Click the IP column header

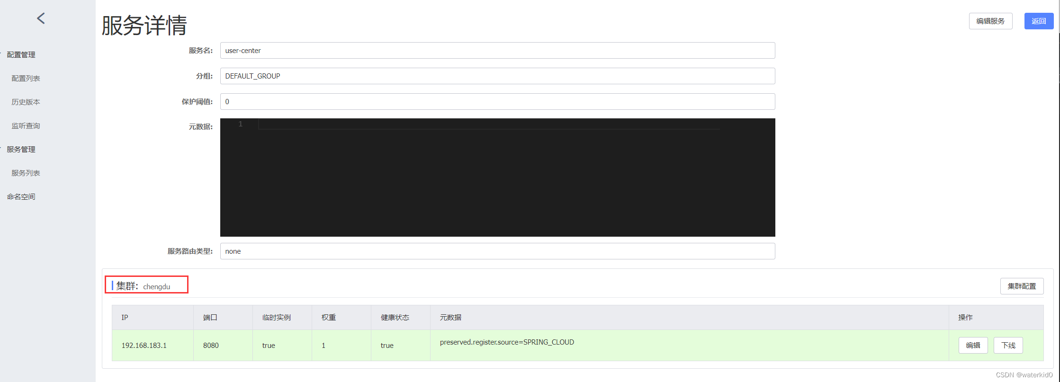(x=153, y=318)
